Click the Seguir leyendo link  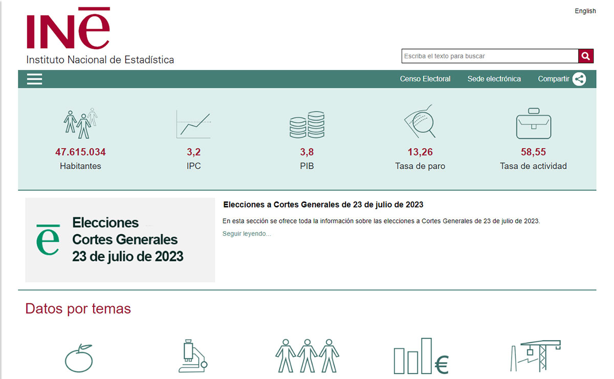[247, 233]
